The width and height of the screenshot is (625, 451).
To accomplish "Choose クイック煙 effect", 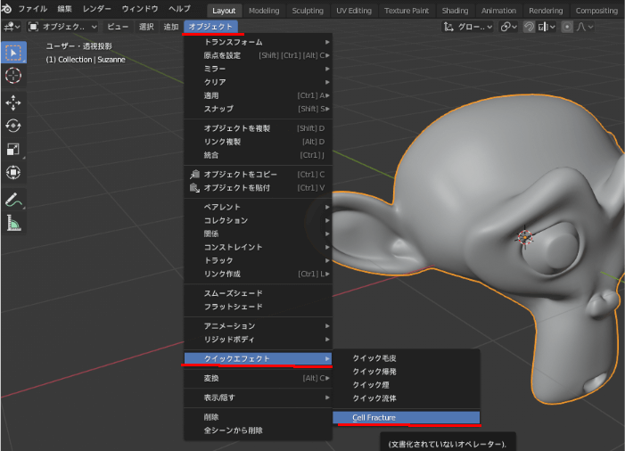I will (407, 385).
